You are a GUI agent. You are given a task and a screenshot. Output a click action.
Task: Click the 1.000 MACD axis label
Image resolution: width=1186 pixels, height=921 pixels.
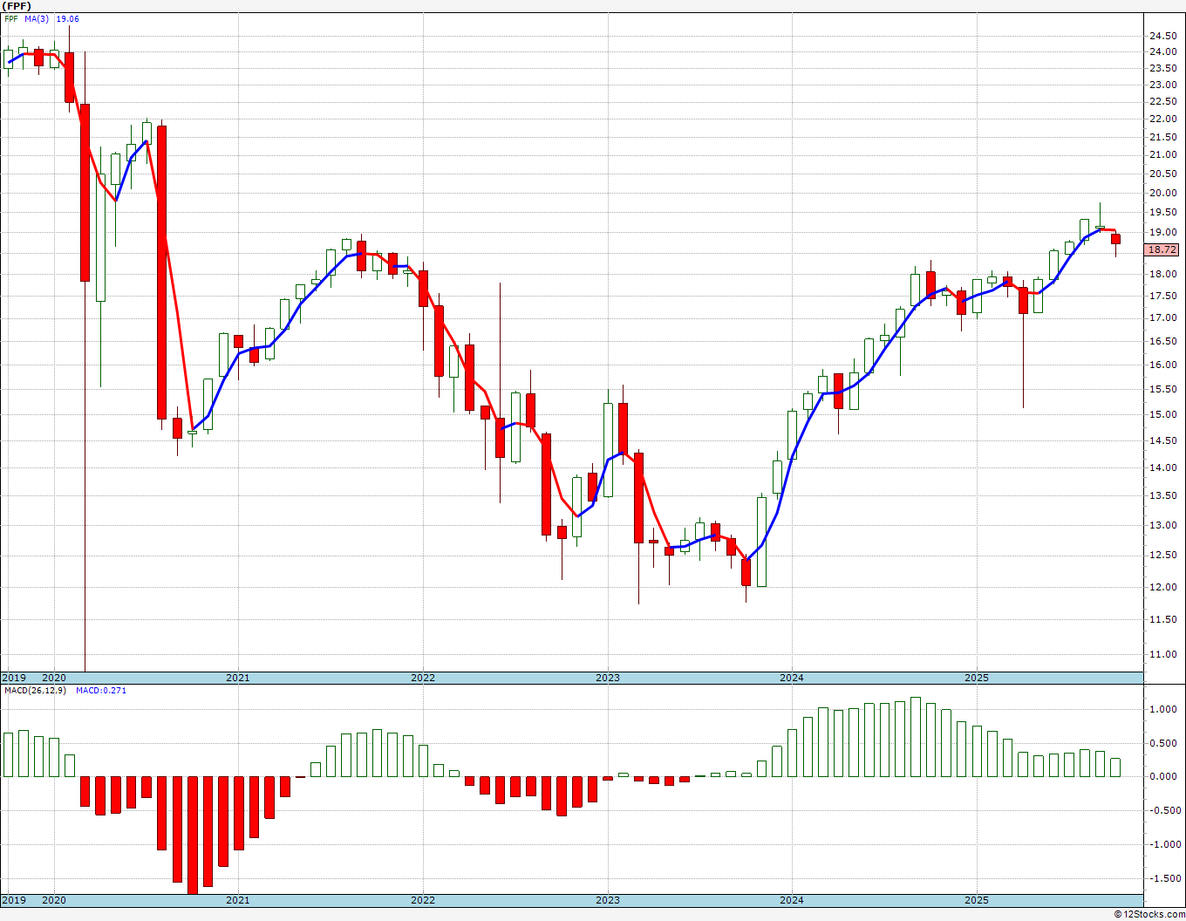click(1162, 710)
